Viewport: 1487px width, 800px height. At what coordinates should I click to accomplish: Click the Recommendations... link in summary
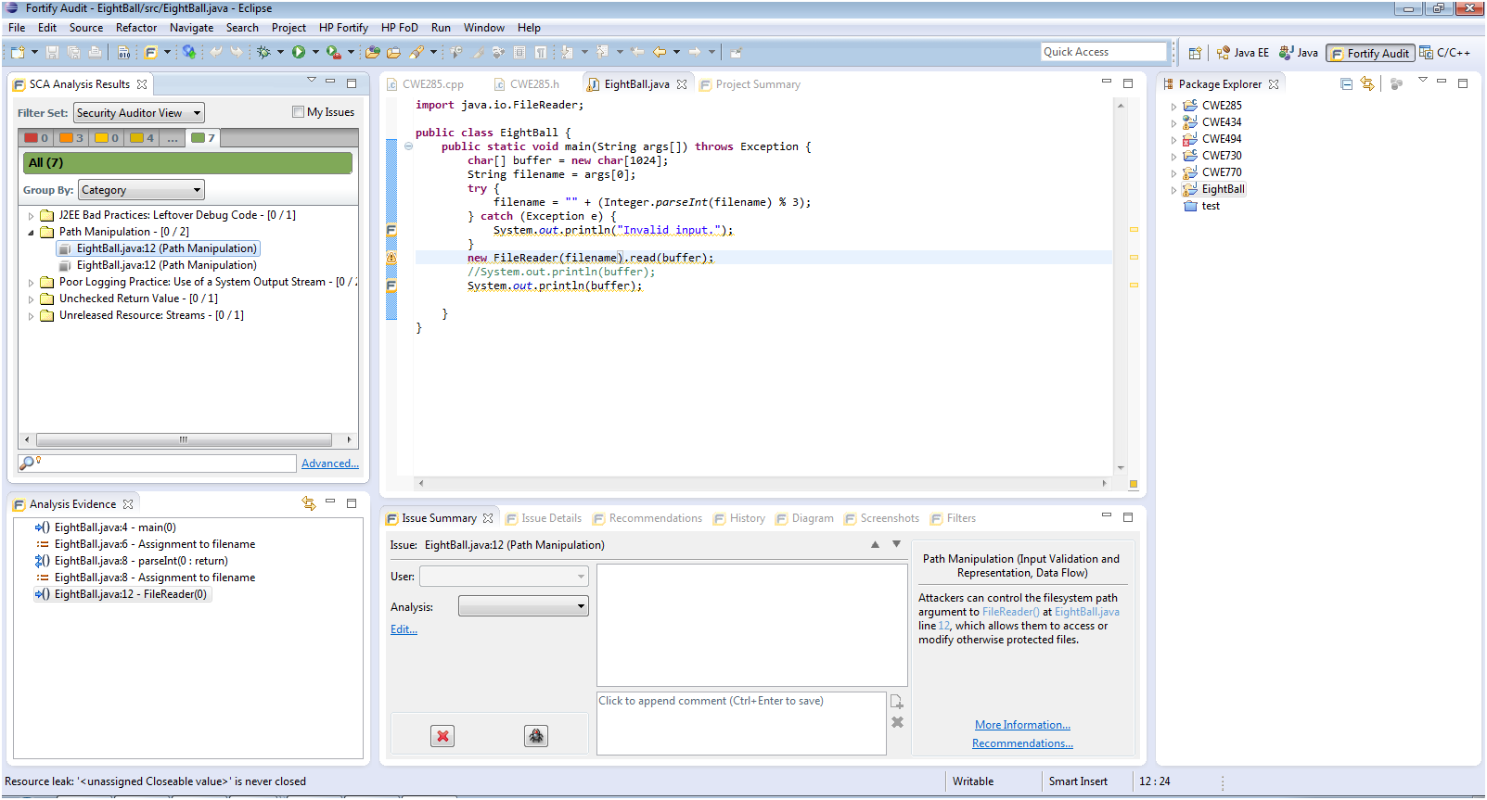1022,743
